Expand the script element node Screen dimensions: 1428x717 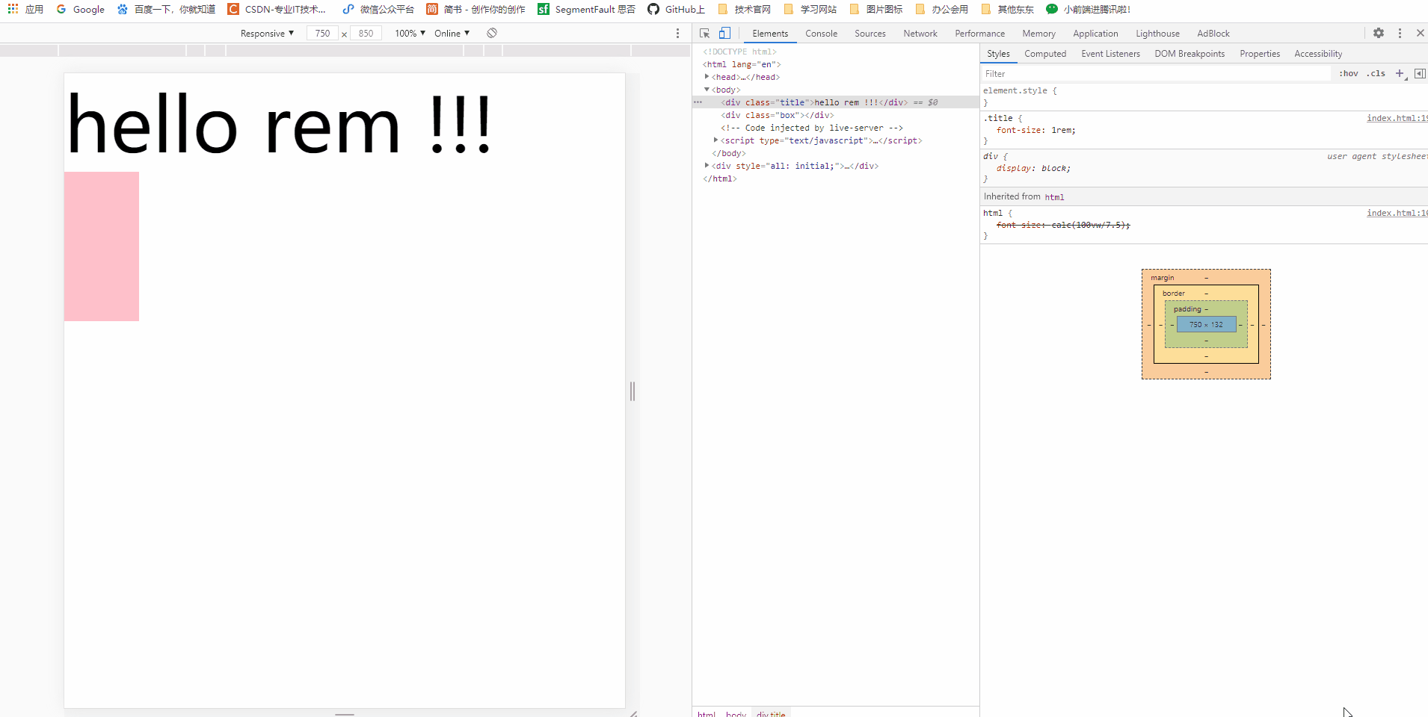click(715, 140)
